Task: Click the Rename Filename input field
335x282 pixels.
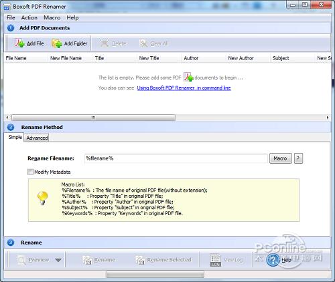Action: [176, 158]
